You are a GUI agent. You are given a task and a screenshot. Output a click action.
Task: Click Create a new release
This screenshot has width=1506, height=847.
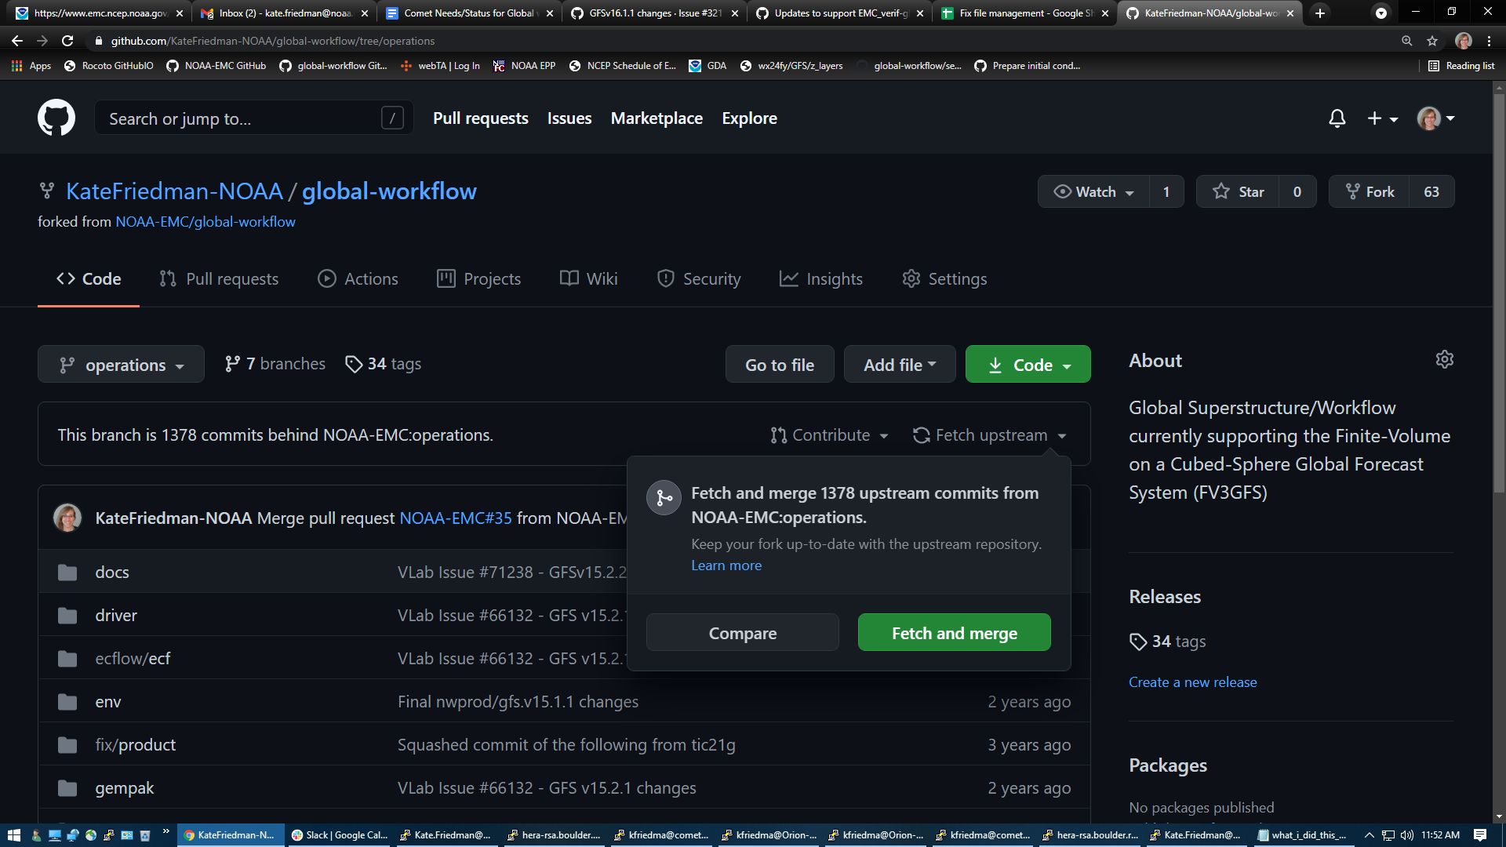pos(1192,682)
